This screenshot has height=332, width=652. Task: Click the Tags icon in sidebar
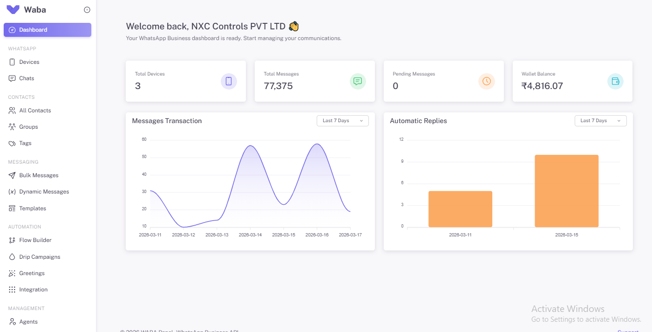(x=12, y=143)
